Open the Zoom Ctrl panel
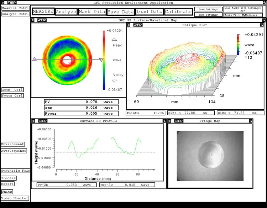 pyautogui.click(x=12, y=90)
